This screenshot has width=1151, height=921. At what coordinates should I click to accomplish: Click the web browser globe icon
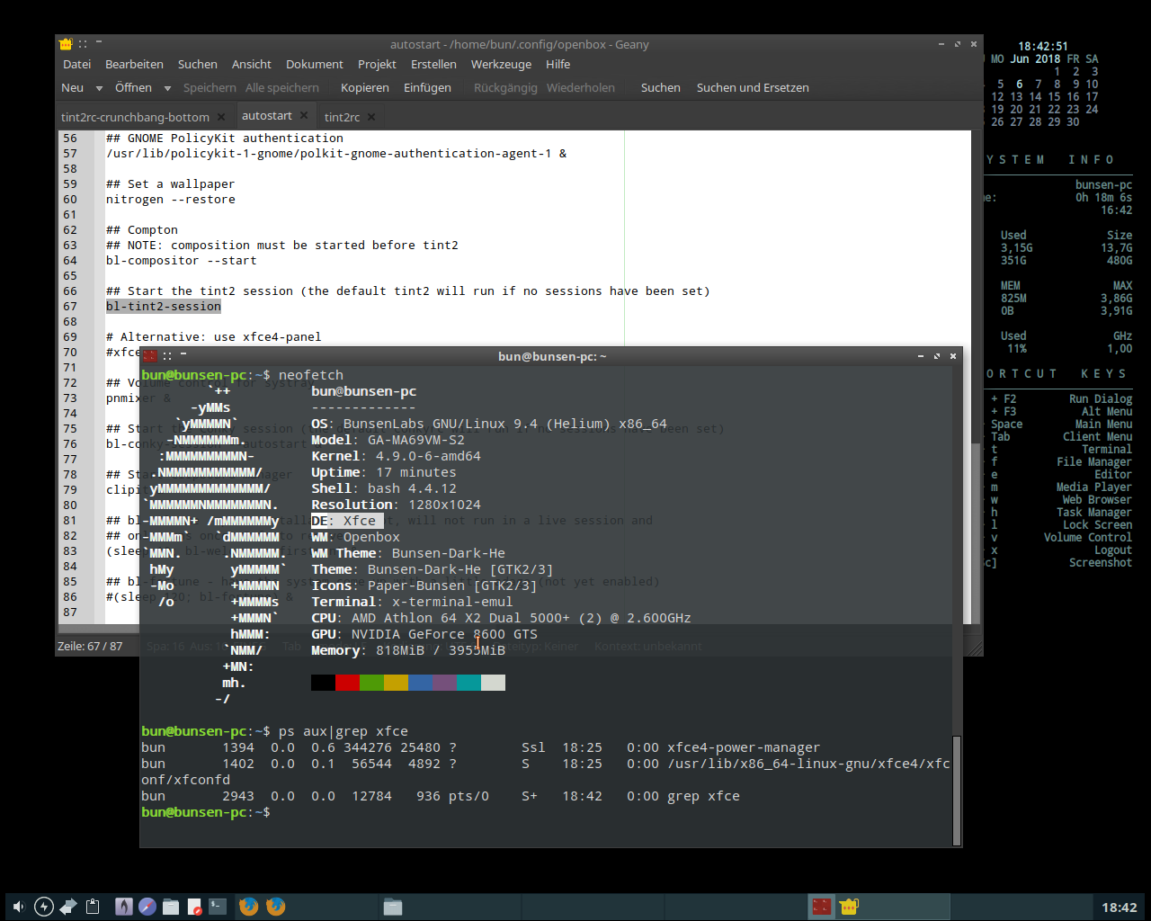(147, 906)
